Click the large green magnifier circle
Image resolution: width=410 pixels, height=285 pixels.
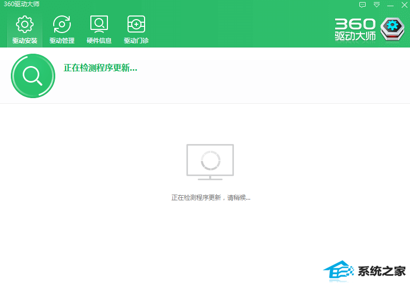(x=33, y=76)
